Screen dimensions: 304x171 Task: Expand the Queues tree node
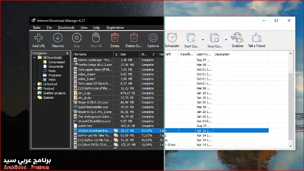pyautogui.click(x=34, y=97)
